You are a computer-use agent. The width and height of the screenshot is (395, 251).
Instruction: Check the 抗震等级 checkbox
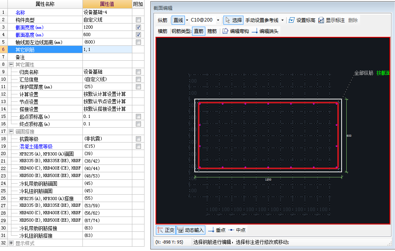[138, 139]
